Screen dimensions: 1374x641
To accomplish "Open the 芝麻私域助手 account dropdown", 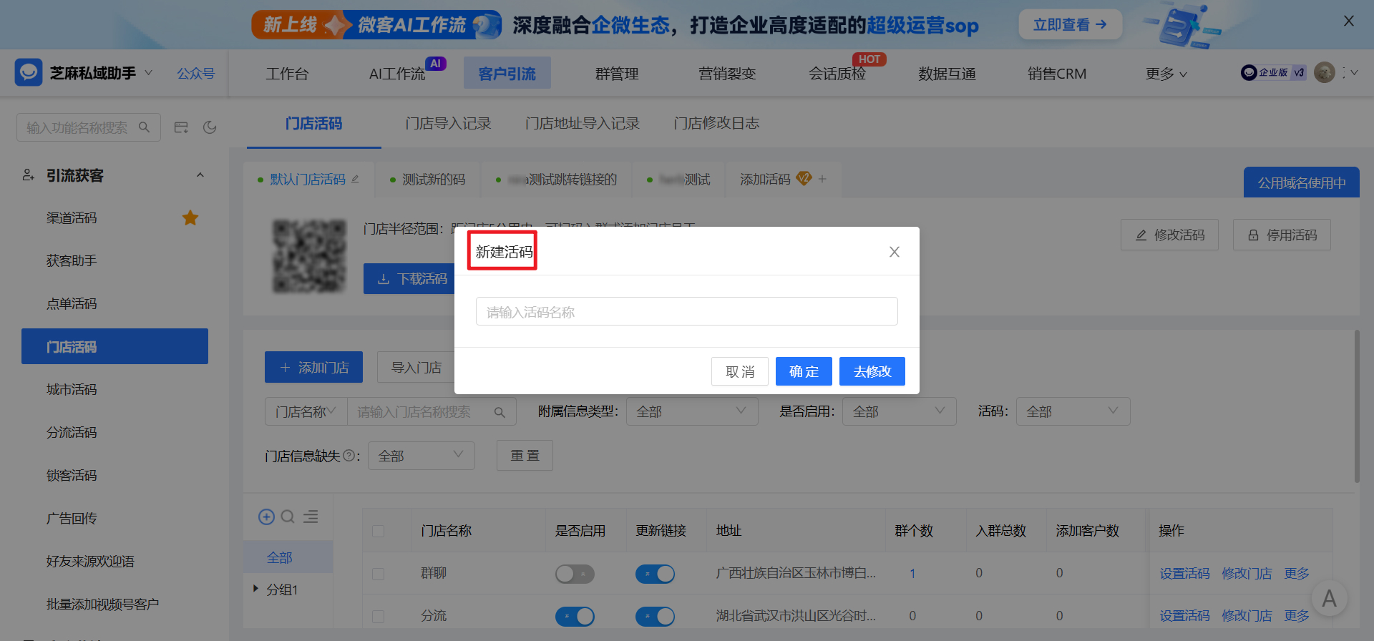I will [149, 72].
